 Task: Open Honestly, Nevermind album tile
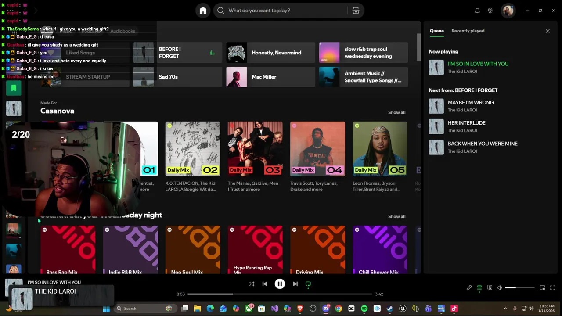coord(270,53)
